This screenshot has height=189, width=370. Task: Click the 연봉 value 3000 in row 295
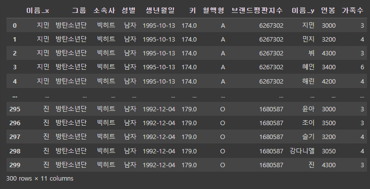point(328,109)
